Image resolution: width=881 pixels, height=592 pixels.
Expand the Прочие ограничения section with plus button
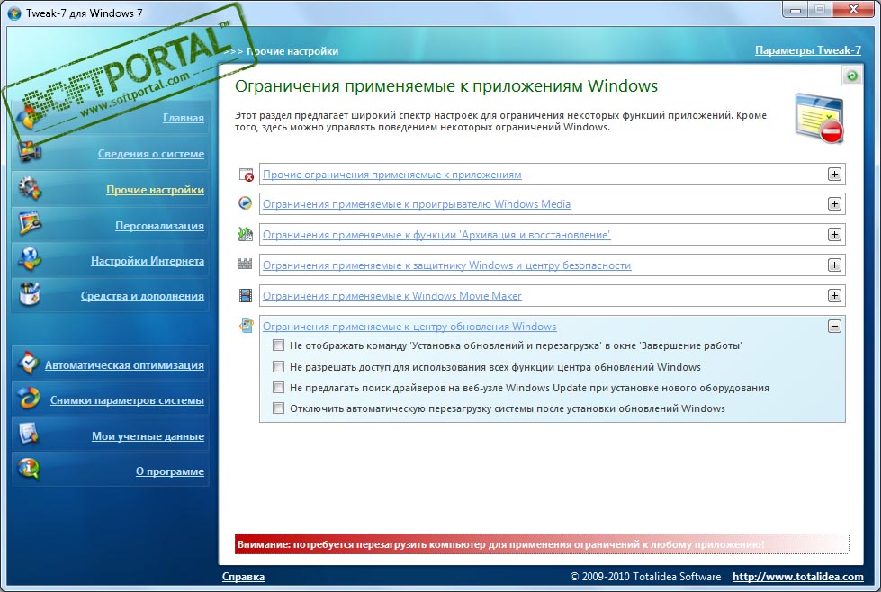tap(834, 175)
